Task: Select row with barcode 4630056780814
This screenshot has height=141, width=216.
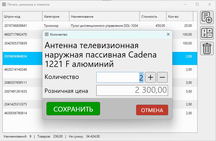Action: (x=22, y=113)
